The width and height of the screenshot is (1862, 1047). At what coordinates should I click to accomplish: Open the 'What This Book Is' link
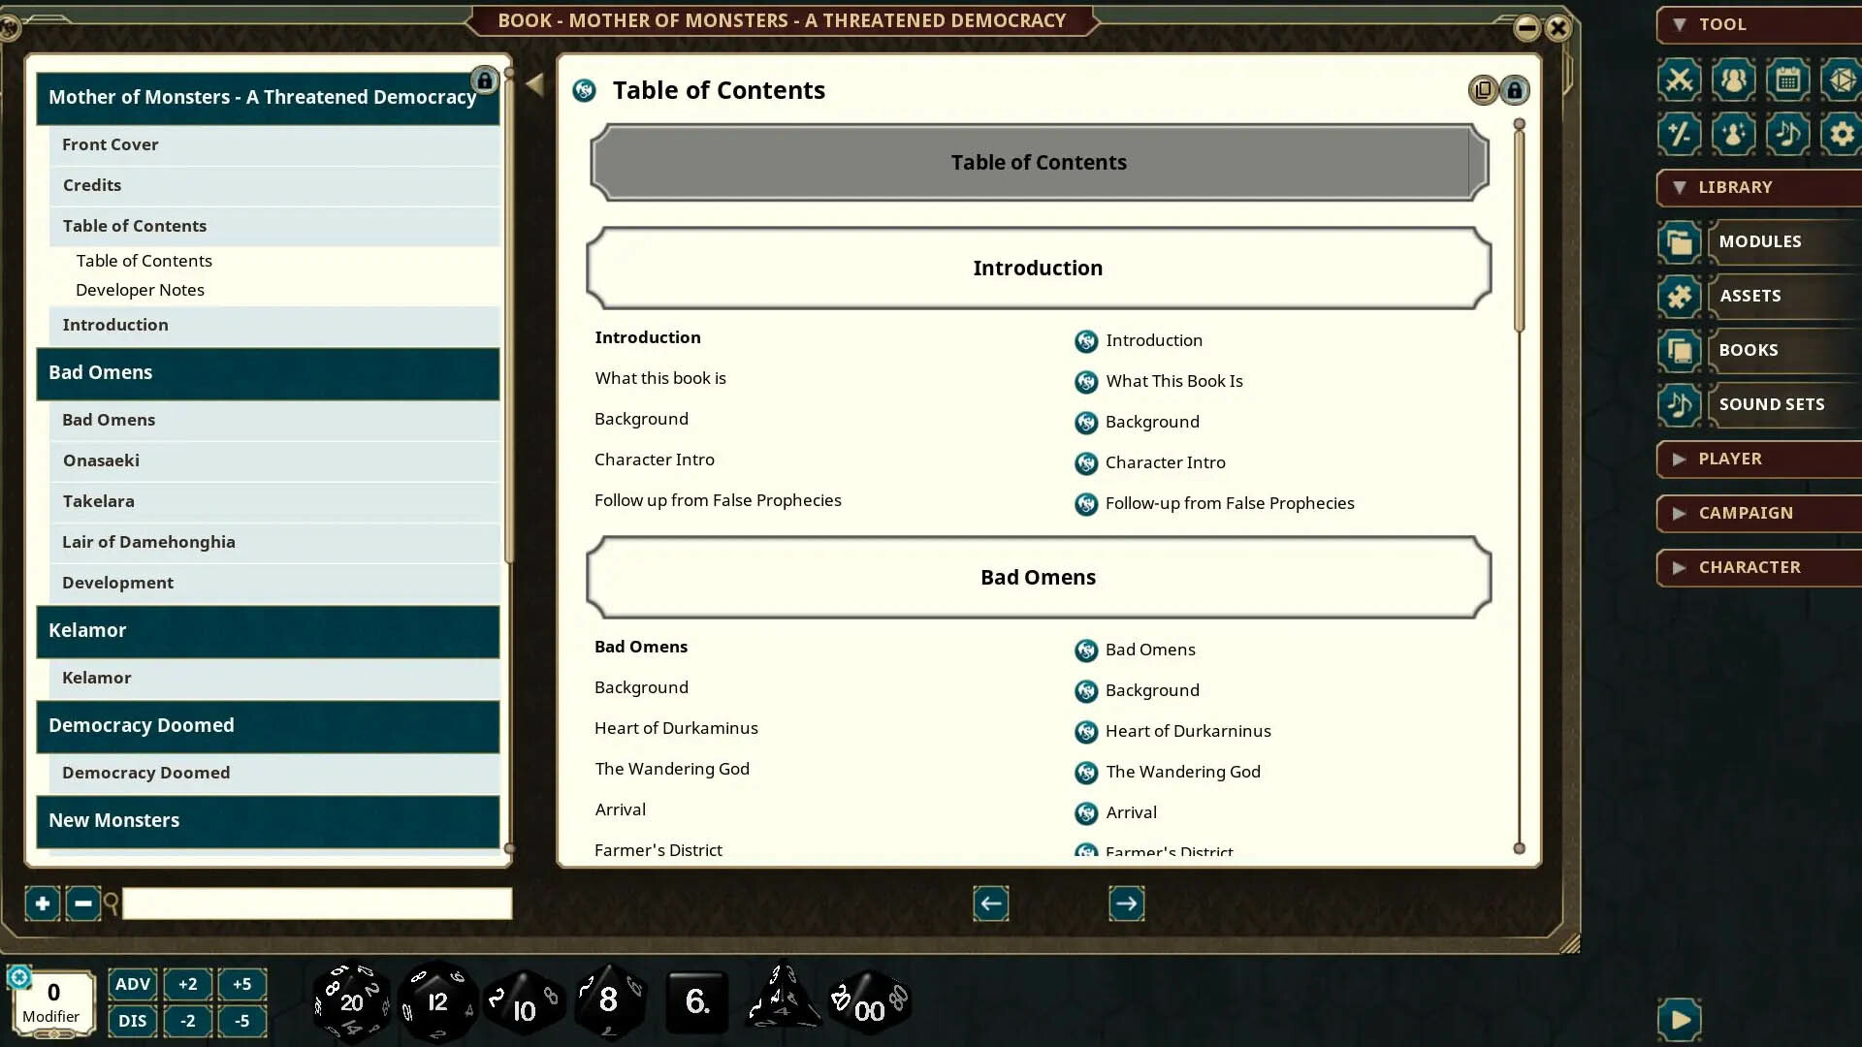click(x=1173, y=381)
